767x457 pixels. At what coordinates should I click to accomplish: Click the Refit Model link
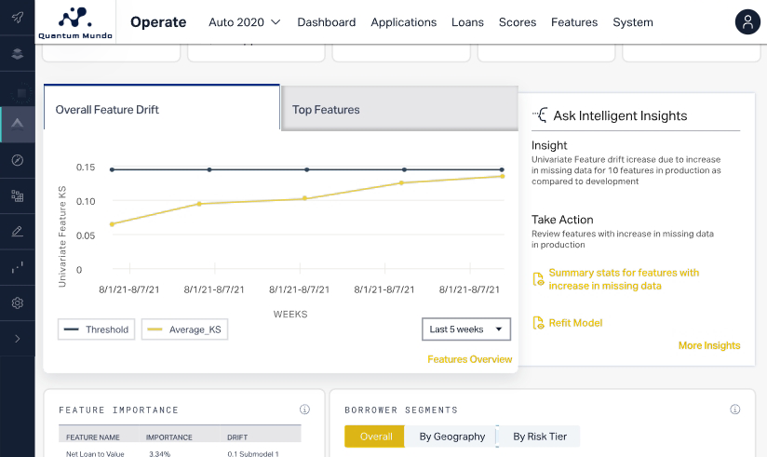[x=574, y=323]
